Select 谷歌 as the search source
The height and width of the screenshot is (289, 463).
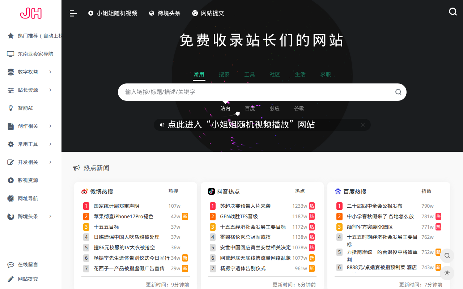click(x=299, y=108)
